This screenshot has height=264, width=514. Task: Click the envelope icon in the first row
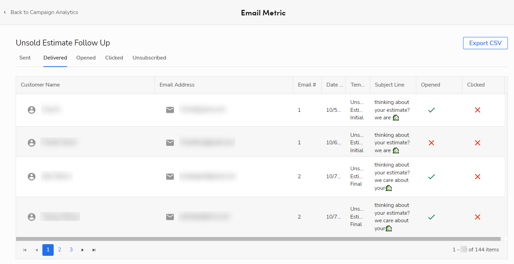tap(170, 110)
